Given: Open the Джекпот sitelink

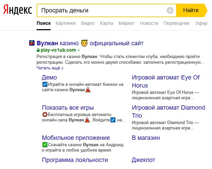Looking at the screenshot, I should (144, 160).
